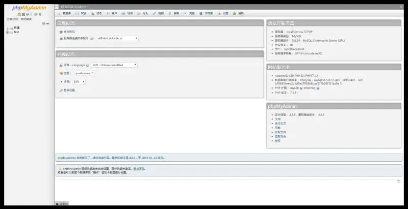408x209 pixels.
Task: Click help icon next to mbstring extension
Action: [x=318, y=88]
